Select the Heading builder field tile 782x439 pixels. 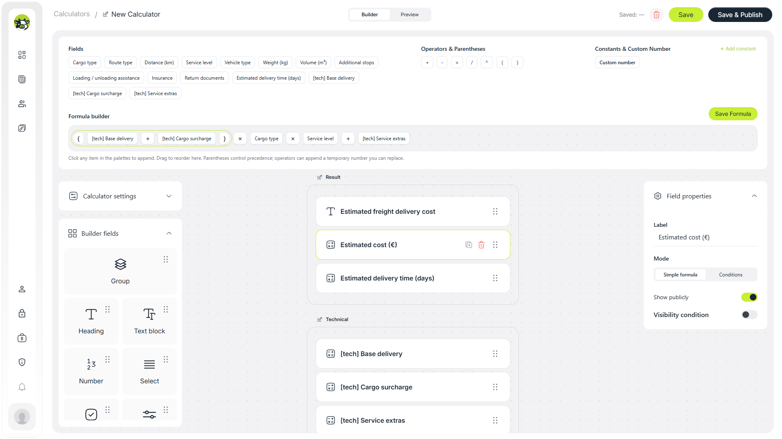91,321
